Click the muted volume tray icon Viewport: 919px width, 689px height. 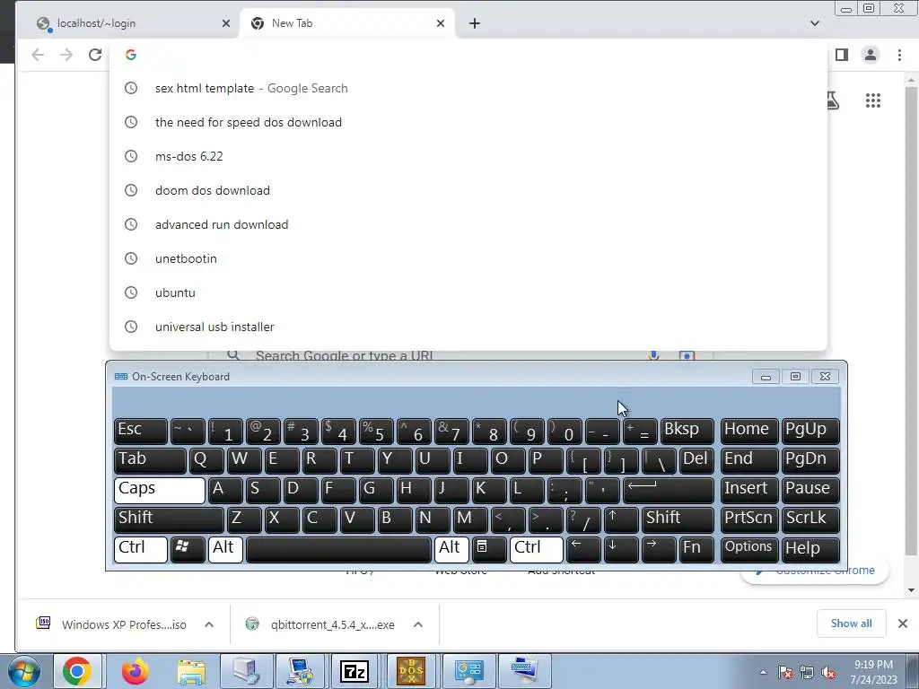pos(828,672)
